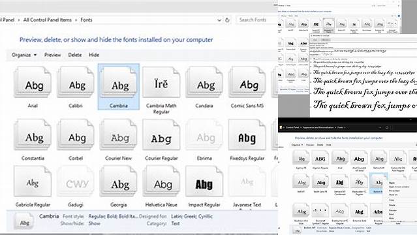Choose Copy from the font context menu

(x=392, y=200)
